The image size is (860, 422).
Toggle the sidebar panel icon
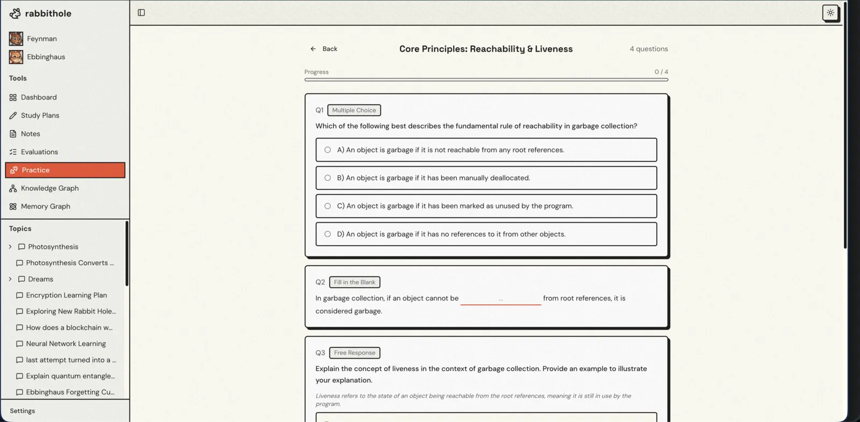click(141, 12)
